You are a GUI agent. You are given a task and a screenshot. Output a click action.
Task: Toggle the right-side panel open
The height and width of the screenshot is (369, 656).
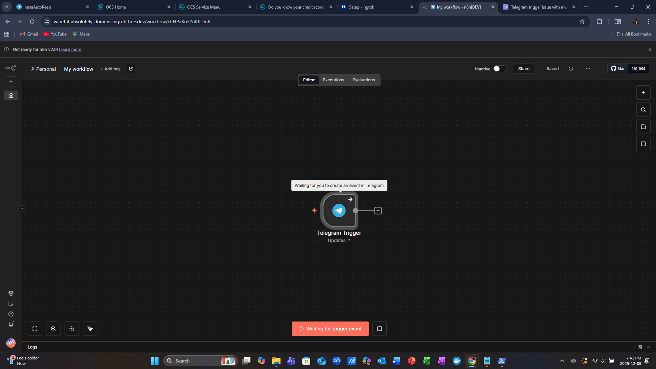pos(643,144)
